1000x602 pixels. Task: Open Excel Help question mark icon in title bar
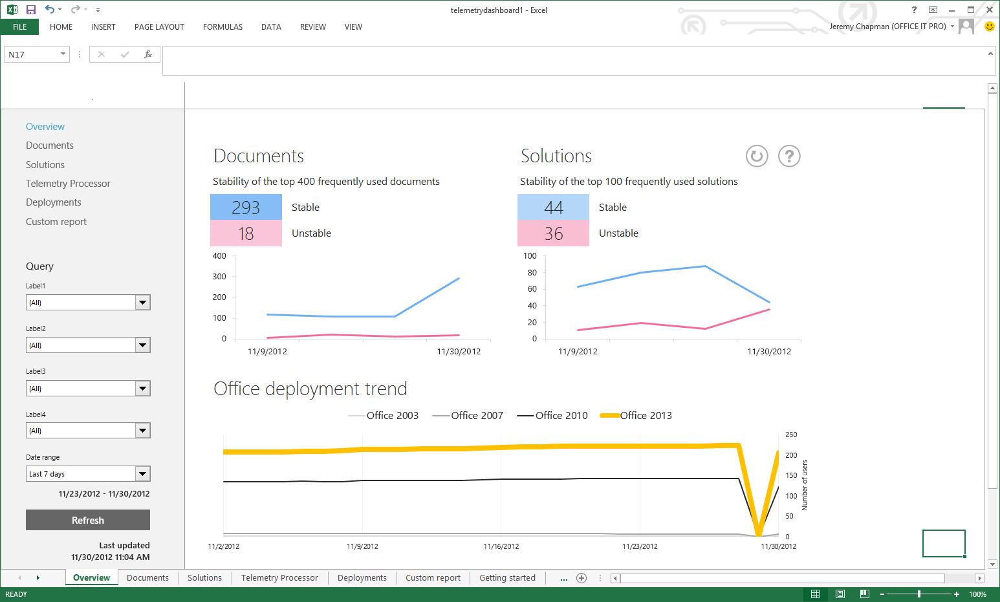[914, 10]
